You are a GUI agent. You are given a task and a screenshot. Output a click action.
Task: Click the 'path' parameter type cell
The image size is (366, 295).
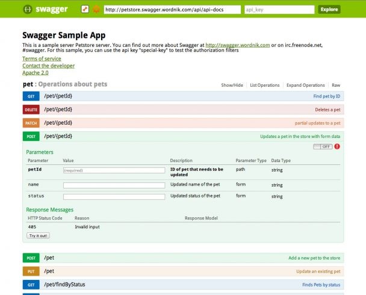pos(240,169)
